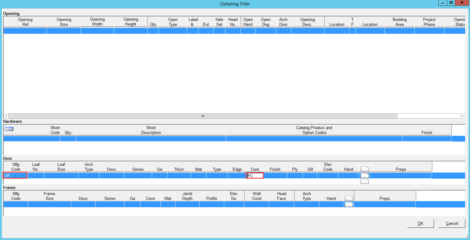470x240 pixels.
Task: Click the Opening Ref column header
Action: [25, 22]
